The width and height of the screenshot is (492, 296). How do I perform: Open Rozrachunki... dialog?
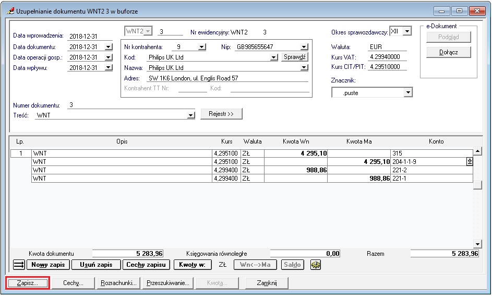(118, 283)
